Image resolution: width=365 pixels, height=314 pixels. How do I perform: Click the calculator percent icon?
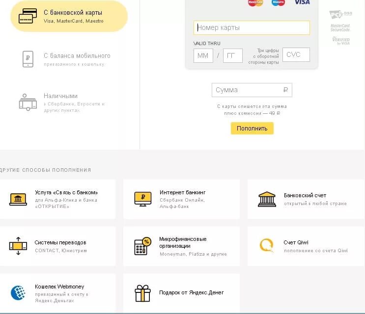(142, 246)
